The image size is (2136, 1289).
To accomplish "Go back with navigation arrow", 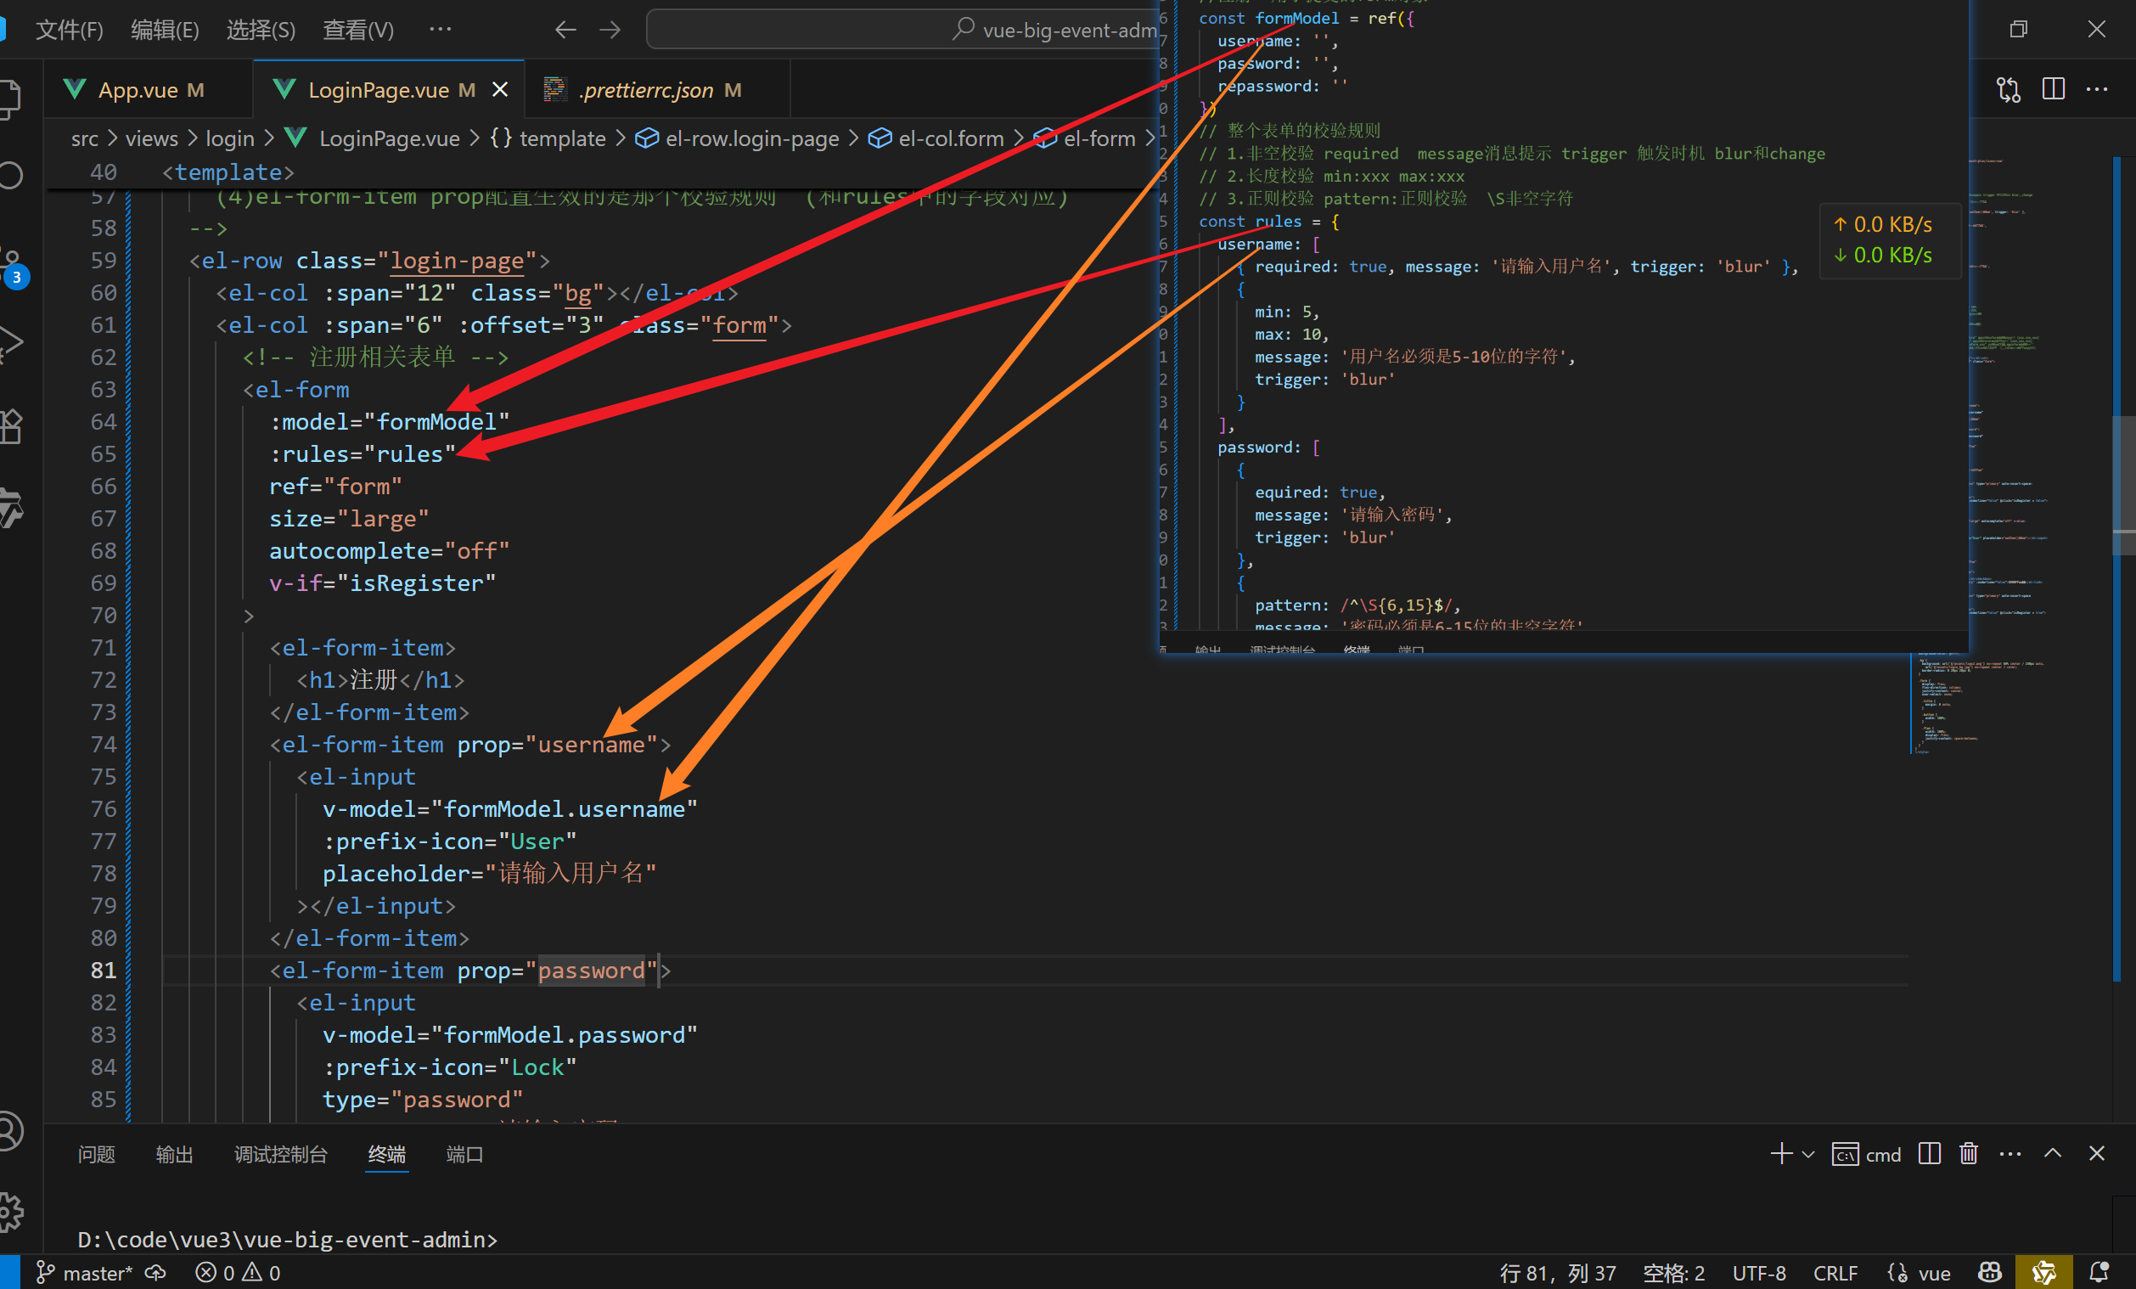I will [x=565, y=30].
